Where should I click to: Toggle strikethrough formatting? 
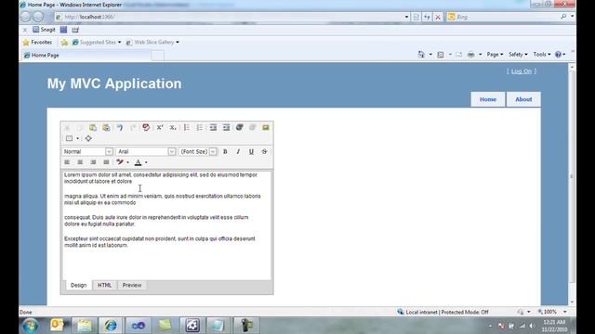click(x=264, y=151)
